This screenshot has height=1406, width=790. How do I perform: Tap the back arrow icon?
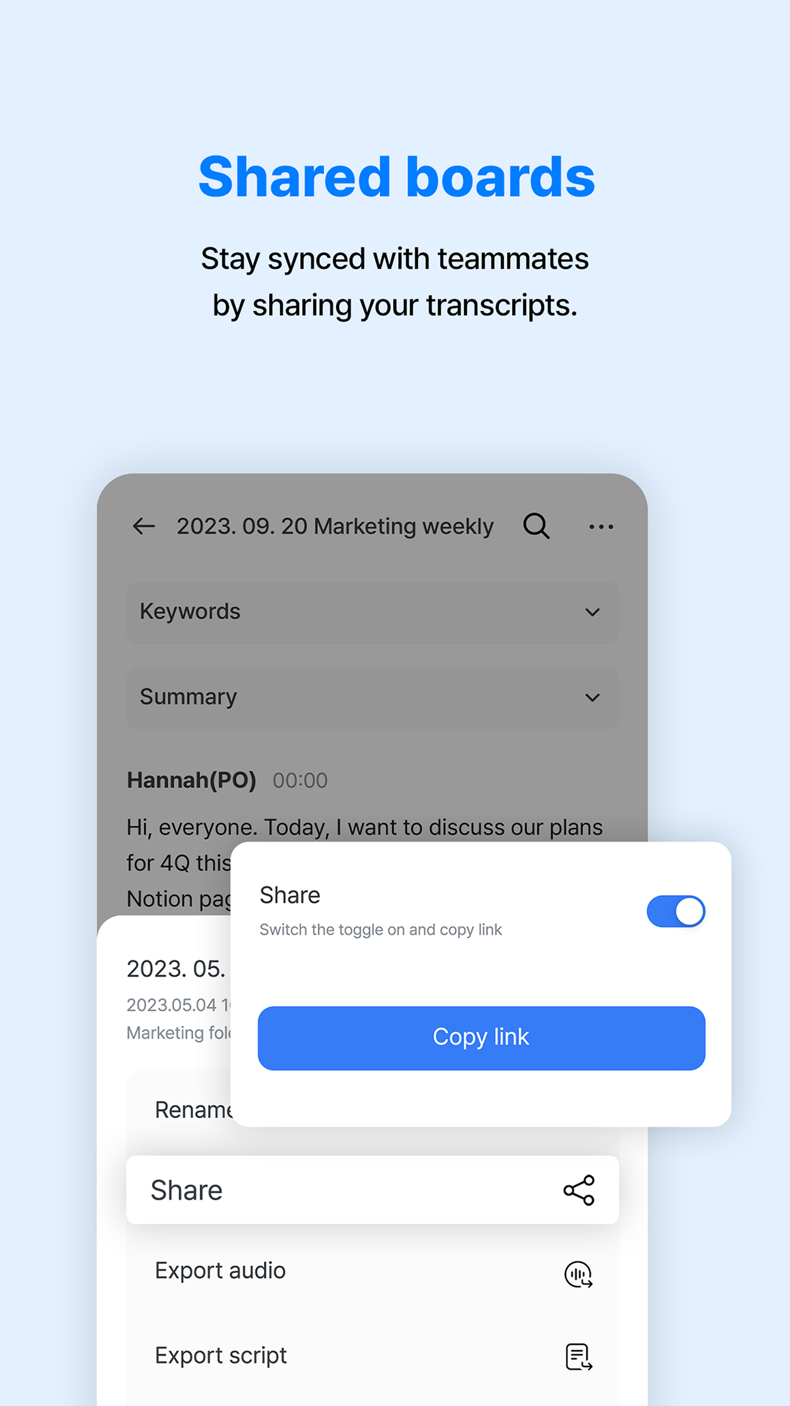pyautogui.click(x=144, y=526)
